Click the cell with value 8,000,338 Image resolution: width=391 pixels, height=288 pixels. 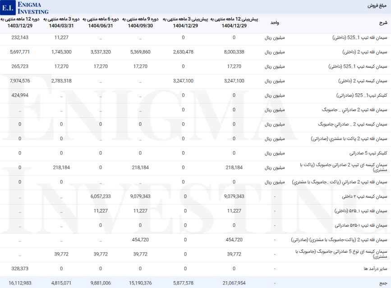(234, 52)
